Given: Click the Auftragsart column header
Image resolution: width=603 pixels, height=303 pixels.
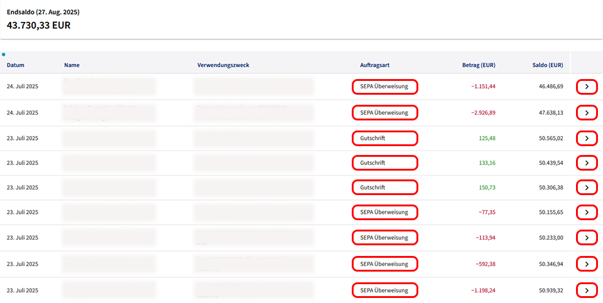Looking at the screenshot, I should point(377,65).
